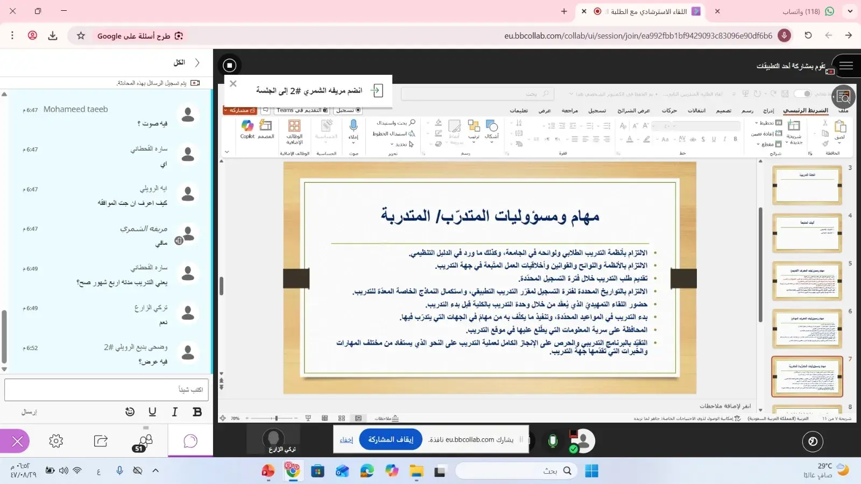
Task: Open the share content panel icon
Action: point(101,442)
